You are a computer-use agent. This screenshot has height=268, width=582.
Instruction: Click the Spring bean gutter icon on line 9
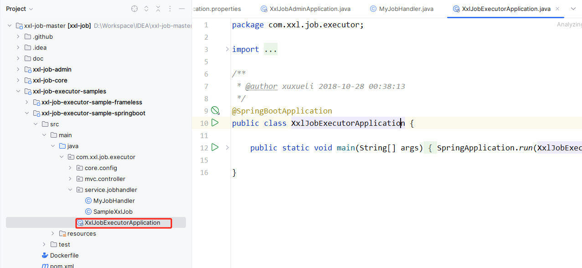(215, 110)
